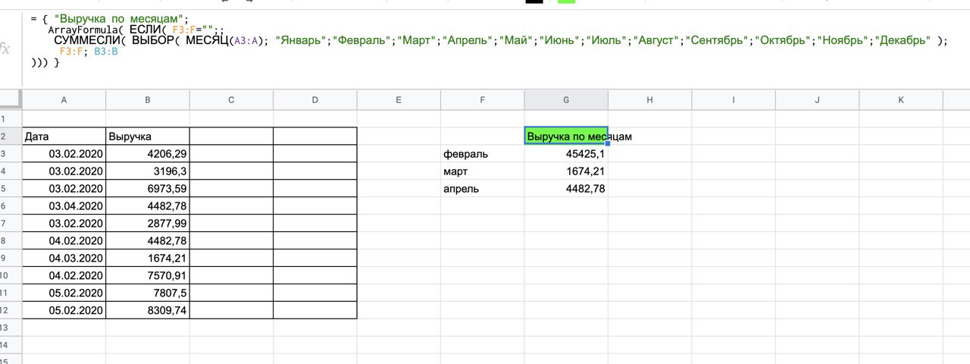970x364 pixels.
Task: Select column J header
Action: coord(817,99)
